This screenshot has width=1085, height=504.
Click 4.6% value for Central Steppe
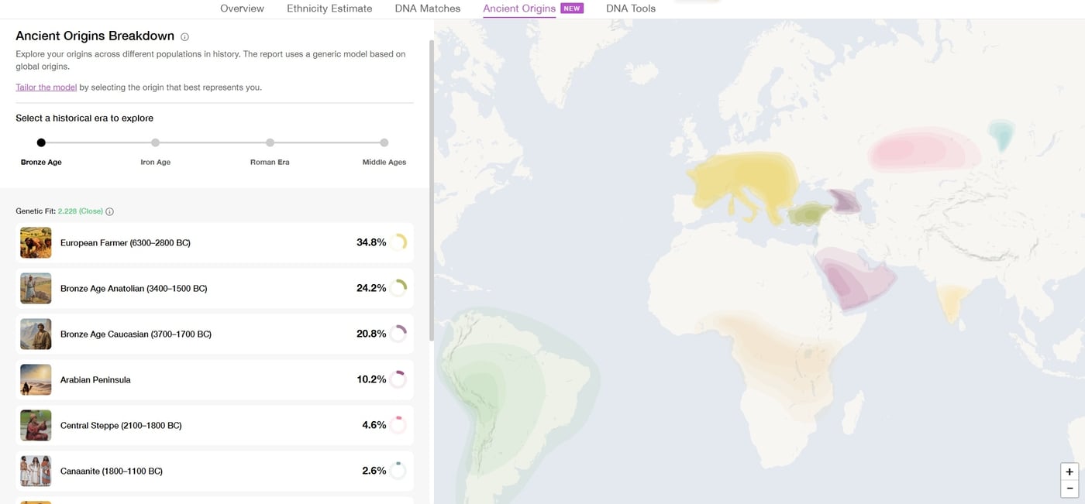(x=374, y=425)
